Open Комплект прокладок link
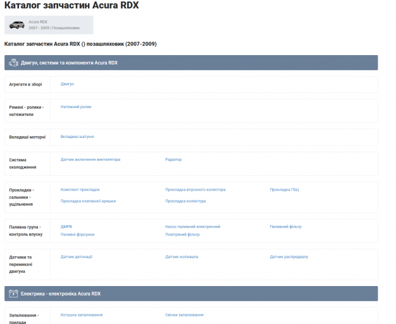Image resolution: width=396 pixels, height=324 pixels. pyautogui.click(x=80, y=190)
